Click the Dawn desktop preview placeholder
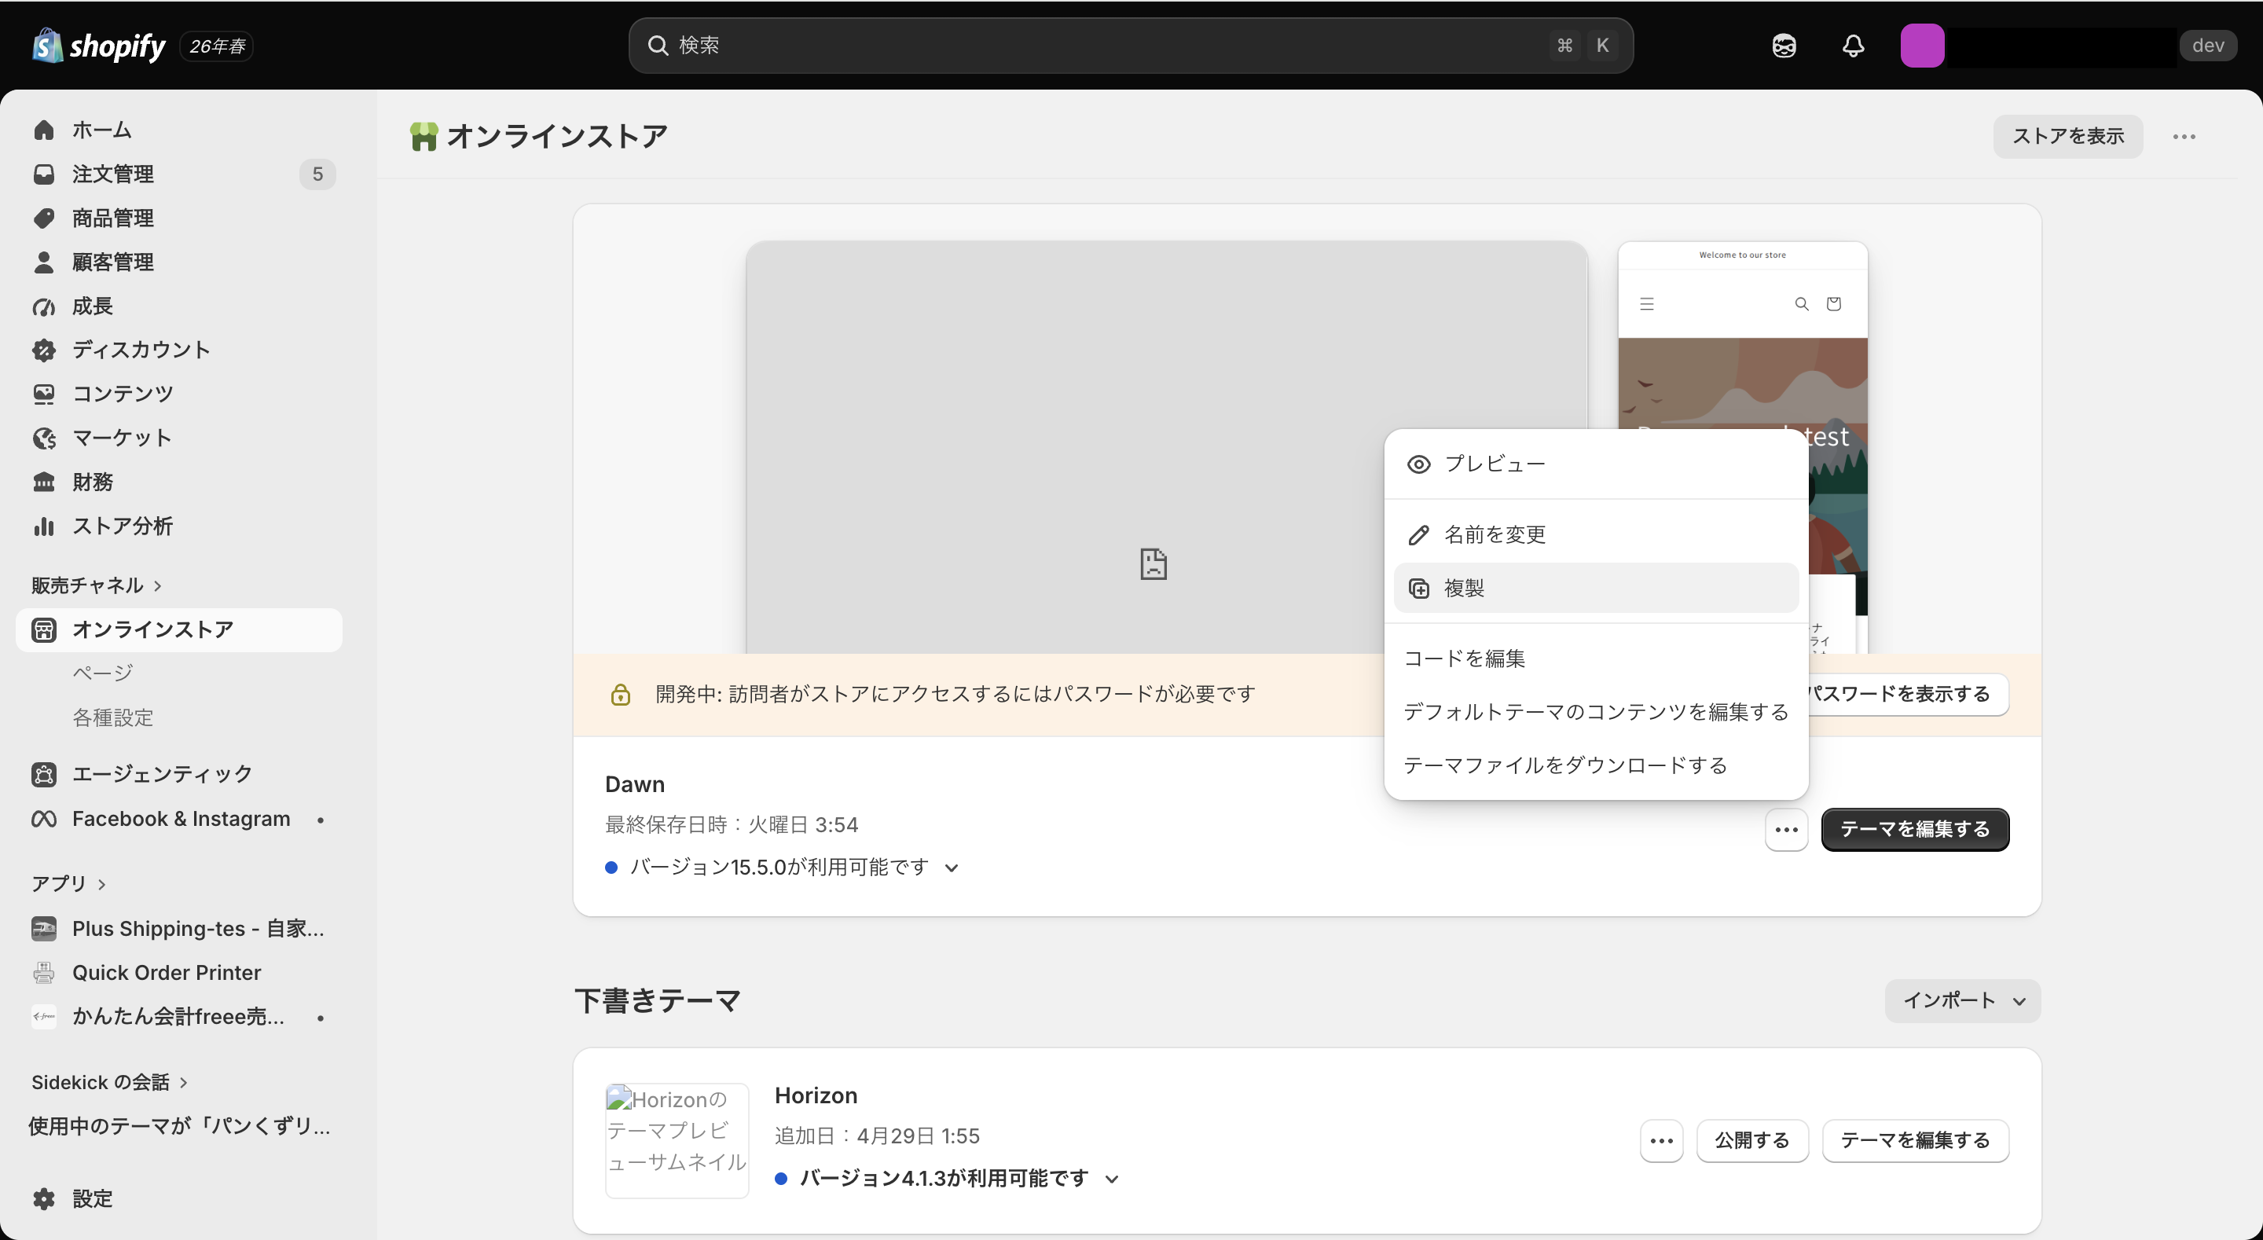 (1166, 448)
